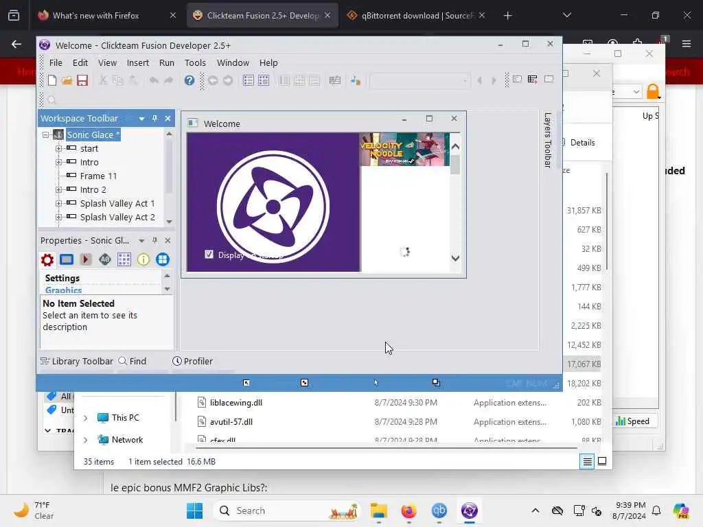Open the View menu
The width and height of the screenshot is (703, 527).
pos(107,62)
